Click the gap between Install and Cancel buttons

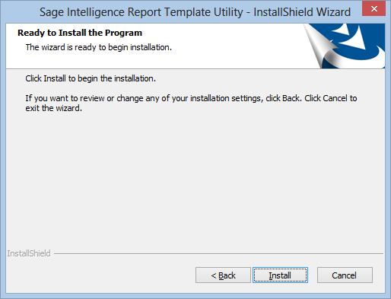point(313,275)
